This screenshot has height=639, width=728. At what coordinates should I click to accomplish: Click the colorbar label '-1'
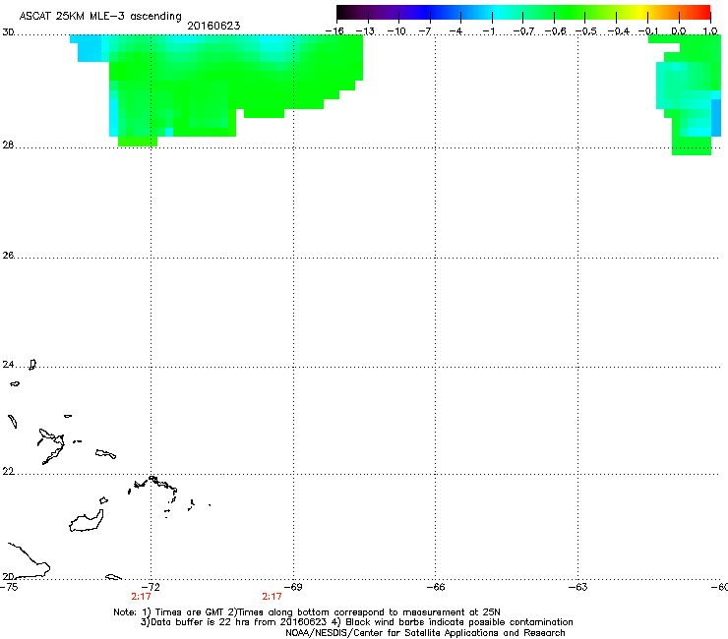[x=488, y=31]
